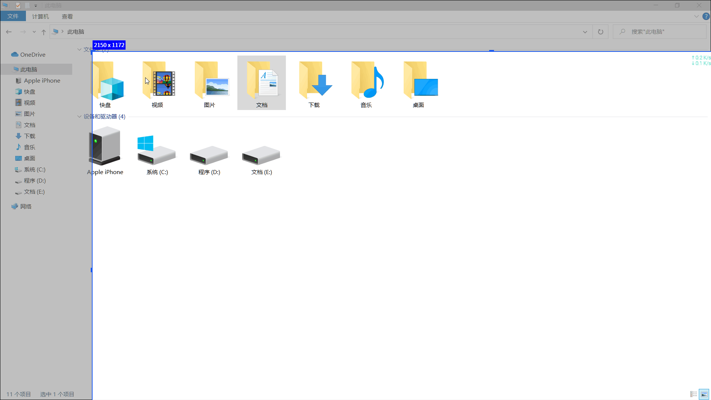711x400 pixels.
Task: Collapse the 设备和驱动器 group
Action: coord(79,117)
